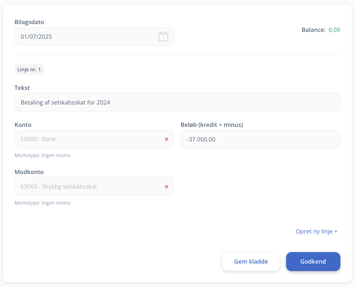Viewport: 355px width, 287px height.
Task: Click the Beløb amount field
Action: coord(260,139)
